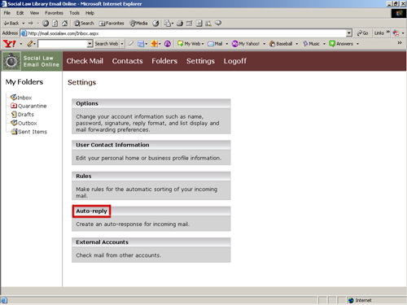The width and height of the screenshot is (407, 305).
Task: Show more Yahoo toolbar buttons chevron
Action: coord(400,43)
